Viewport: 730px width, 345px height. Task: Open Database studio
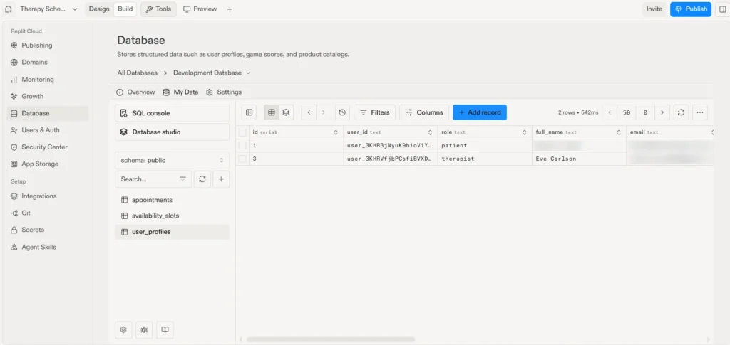[x=173, y=132]
